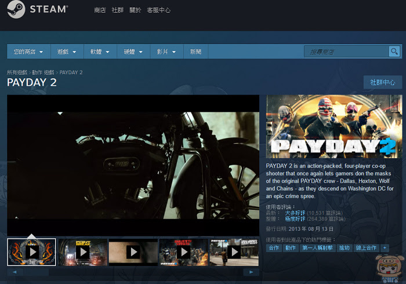Play the first flaming skull trailer thumbnail
Viewport: 406px width, 284px height.
click(31, 252)
